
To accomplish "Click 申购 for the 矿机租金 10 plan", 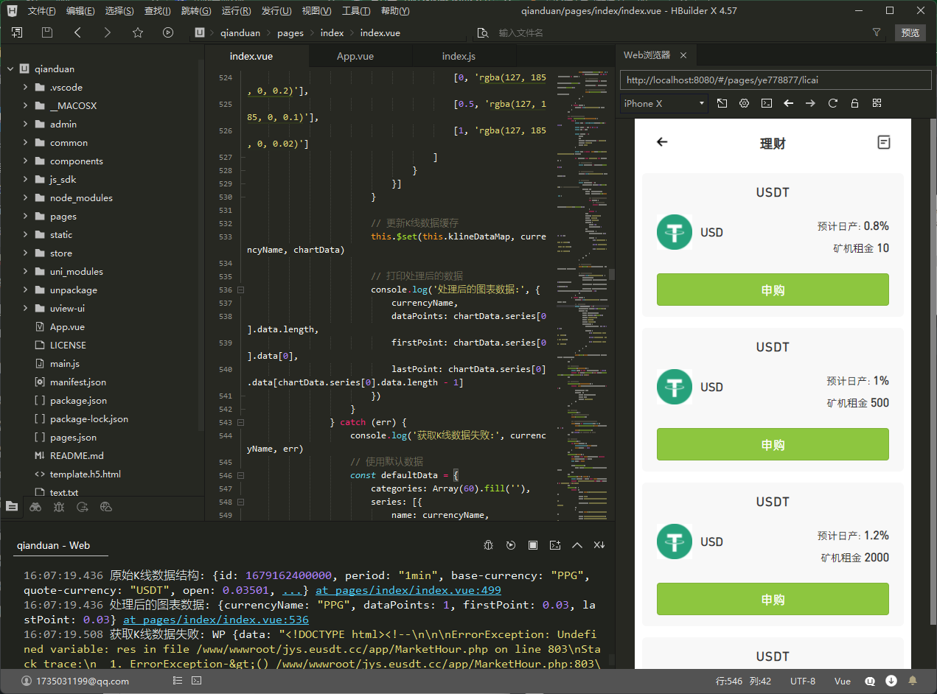I will point(773,290).
